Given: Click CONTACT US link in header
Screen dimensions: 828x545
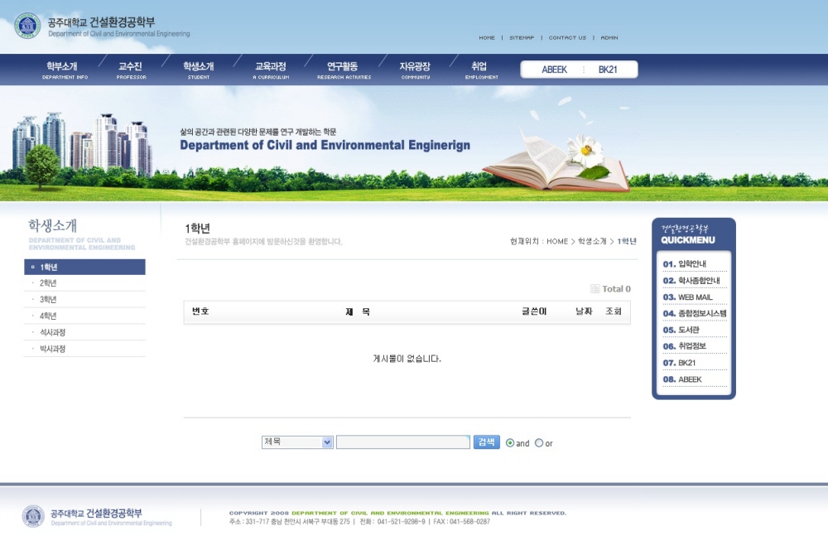Looking at the screenshot, I should tap(567, 38).
